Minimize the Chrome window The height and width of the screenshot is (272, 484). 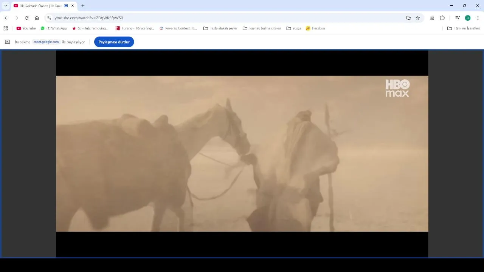click(451, 6)
